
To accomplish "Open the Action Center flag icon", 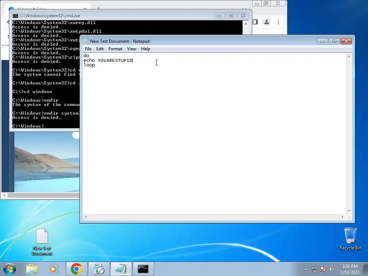I will coord(323,269).
